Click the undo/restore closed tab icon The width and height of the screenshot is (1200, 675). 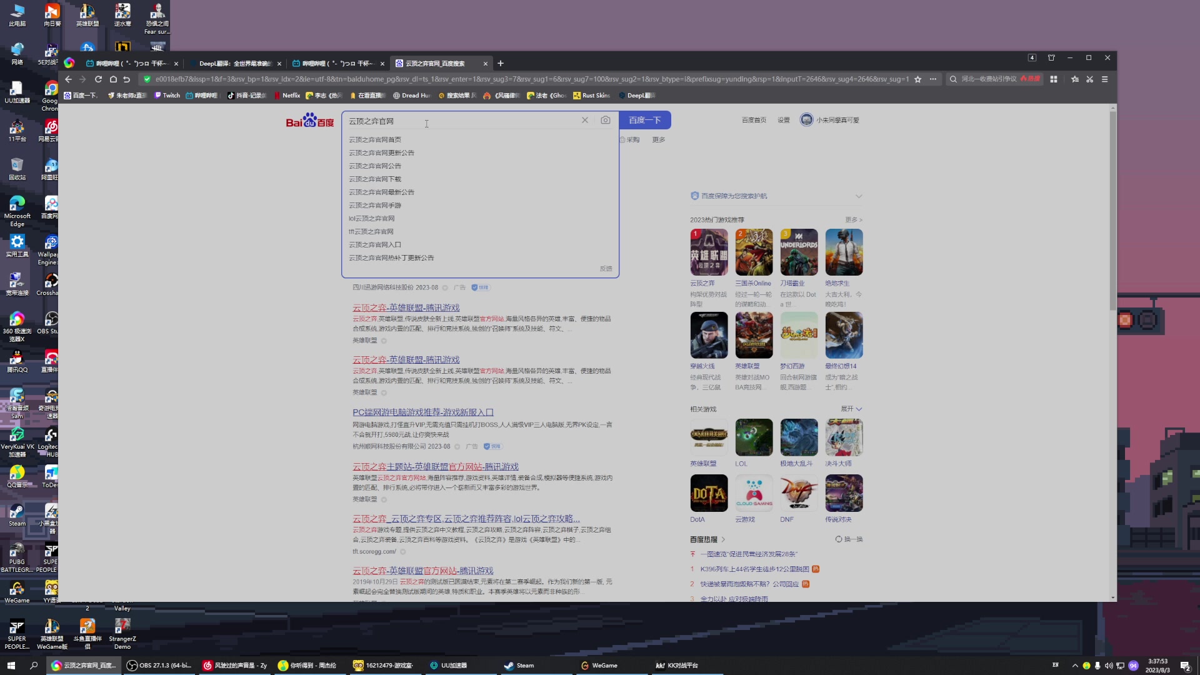click(127, 79)
